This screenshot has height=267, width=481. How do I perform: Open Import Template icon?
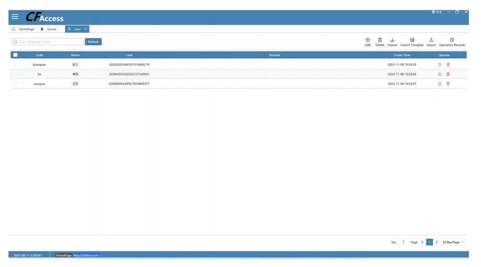[x=412, y=40]
